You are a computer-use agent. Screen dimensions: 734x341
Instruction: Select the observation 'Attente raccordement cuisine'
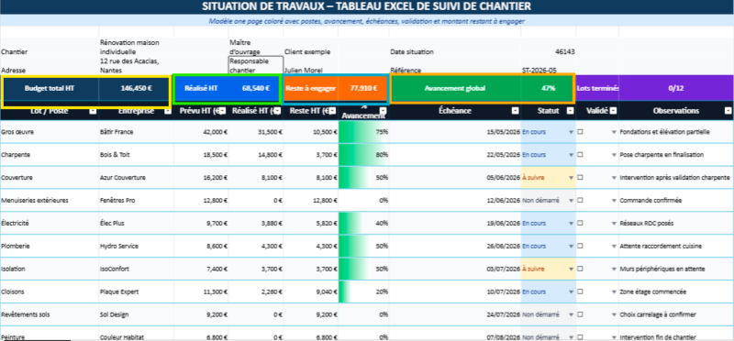pyautogui.click(x=676, y=246)
